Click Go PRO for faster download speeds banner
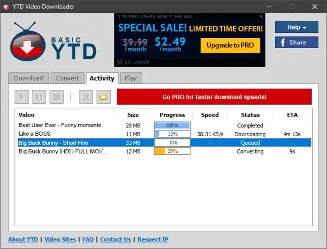This screenshot has width=327, height=249. pos(214,97)
